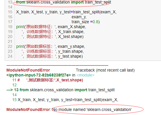Click the <module> text in the traceback
The image size is (161, 115).
coord(85,75)
